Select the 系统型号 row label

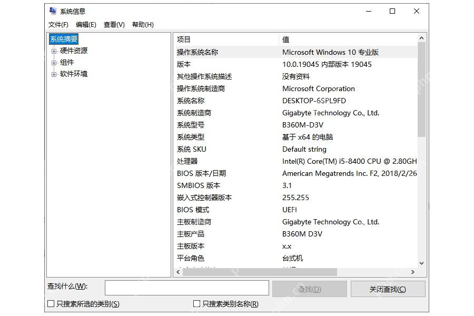[x=191, y=125]
